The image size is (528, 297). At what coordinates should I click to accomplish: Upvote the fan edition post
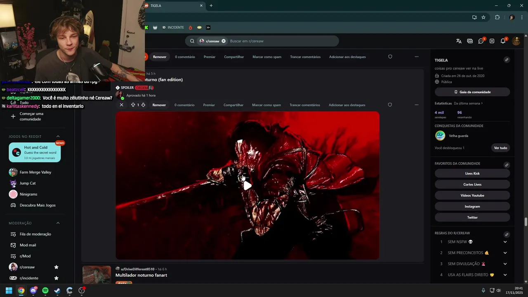[133, 105]
